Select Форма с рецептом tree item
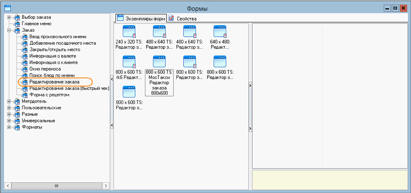Viewport: 411px width, 193px height. coord(49,95)
